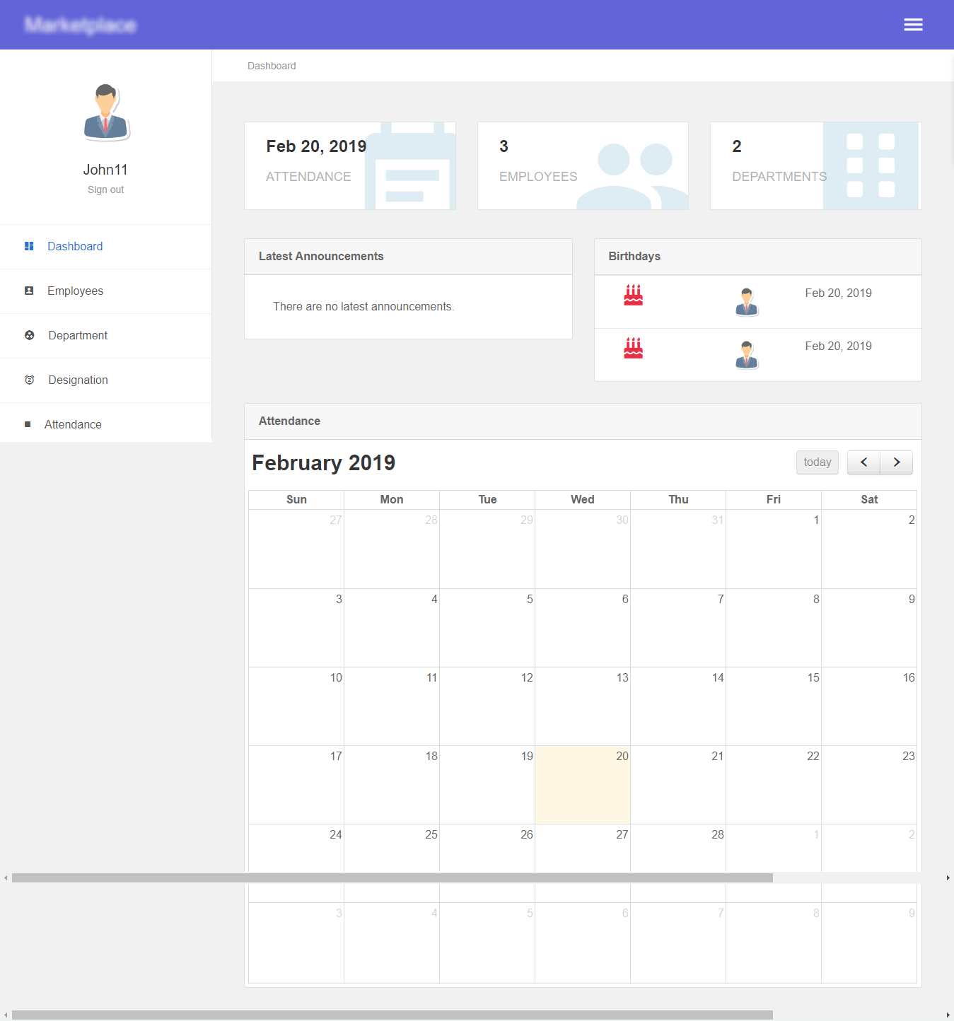
Task: Click the Attendance square icon in sidebar
Action: pyautogui.click(x=29, y=424)
